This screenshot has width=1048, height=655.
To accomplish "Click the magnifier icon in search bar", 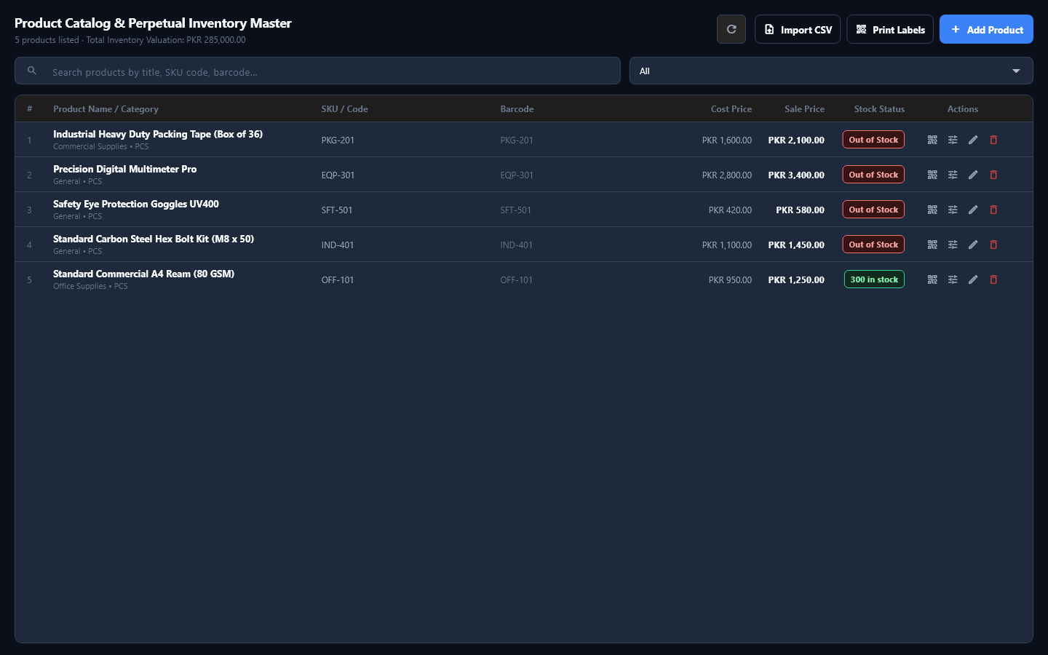I will [x=32, y=71].
